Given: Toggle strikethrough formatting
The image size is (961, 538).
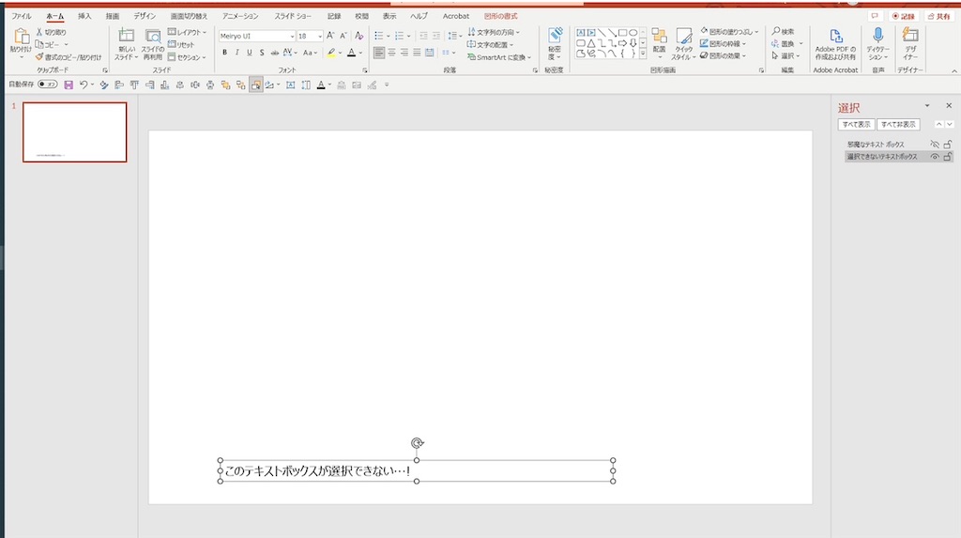Looking at the screenshot, I should point(275,53).
